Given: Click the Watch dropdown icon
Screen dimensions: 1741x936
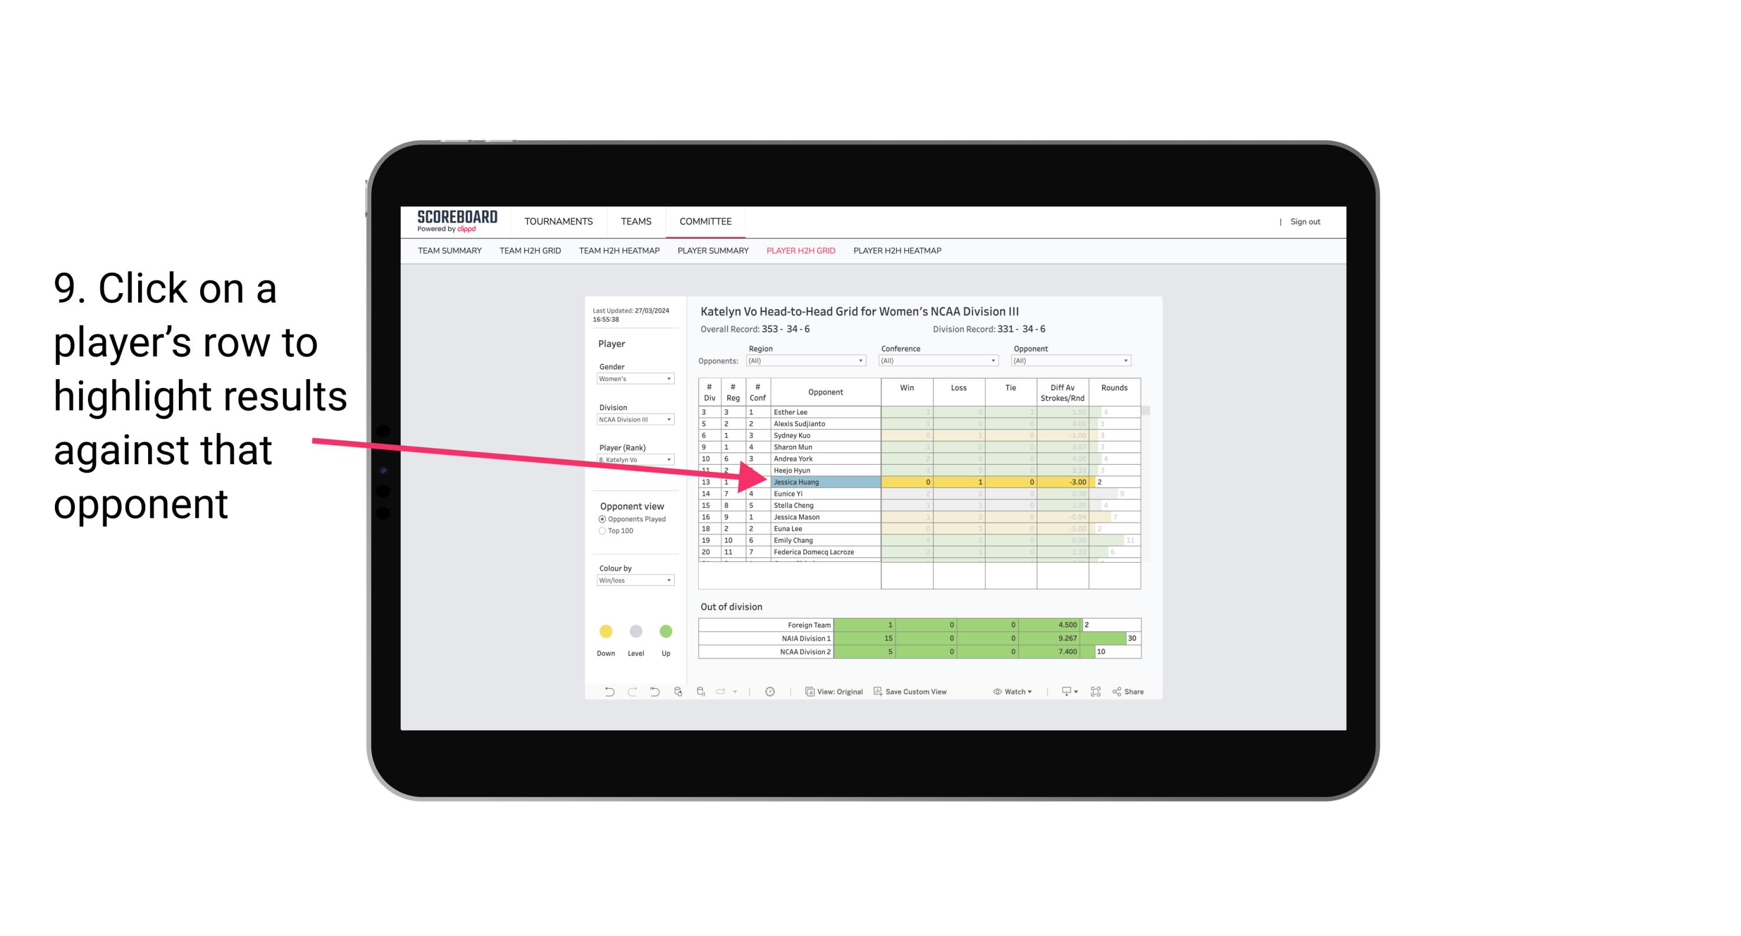Looking at the screenshot, I should pos(1030,693).
